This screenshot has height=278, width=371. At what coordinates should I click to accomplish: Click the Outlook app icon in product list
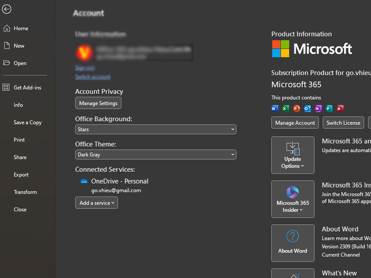coord(307,108)
